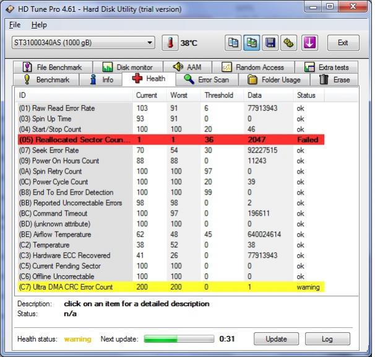Click the Update button

[x=276, y=339]
